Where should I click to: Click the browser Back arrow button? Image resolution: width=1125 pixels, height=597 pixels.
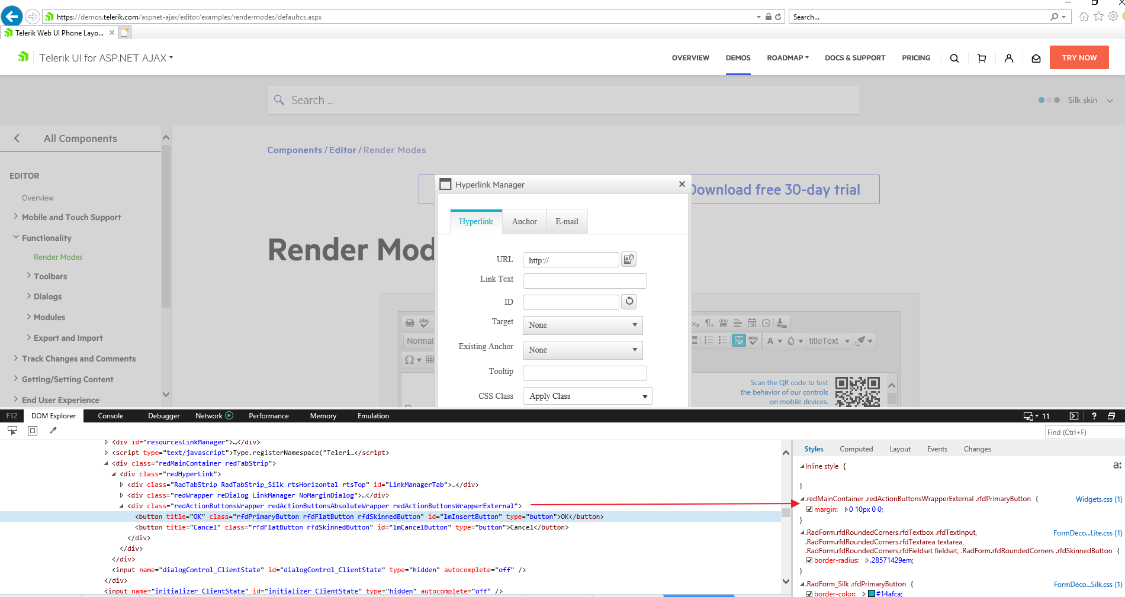pyautogui.click(x=12, y=16)
